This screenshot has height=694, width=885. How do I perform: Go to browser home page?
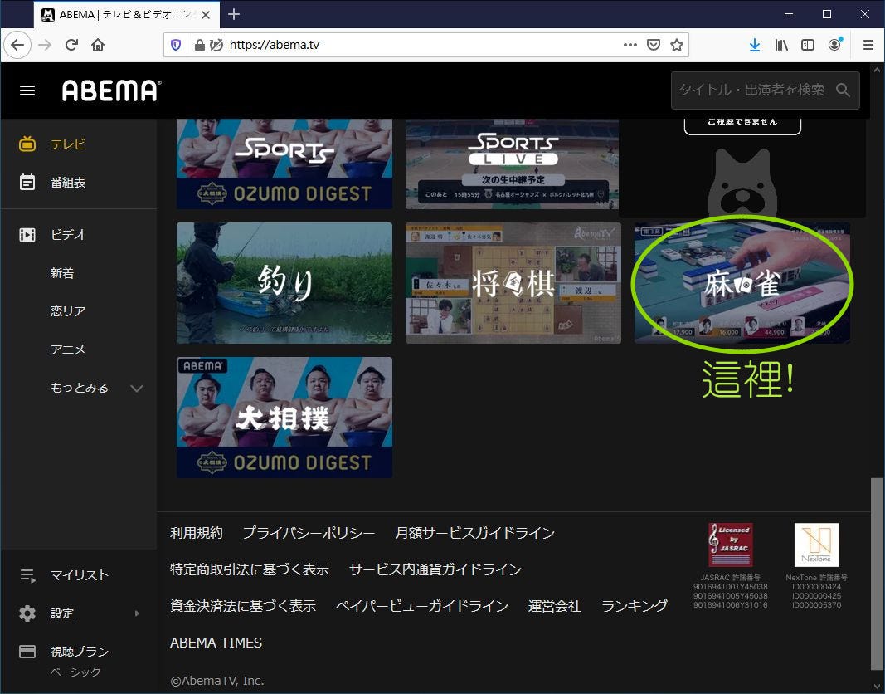[98, 45]
